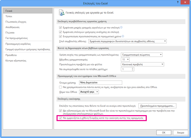Toggle Ενεργοποίηση προεπισκόπησης σε πραγματικό χρόνο checkbox
Image resolution: width=191 pixels, height=138 pixels.
coord(60,36)
